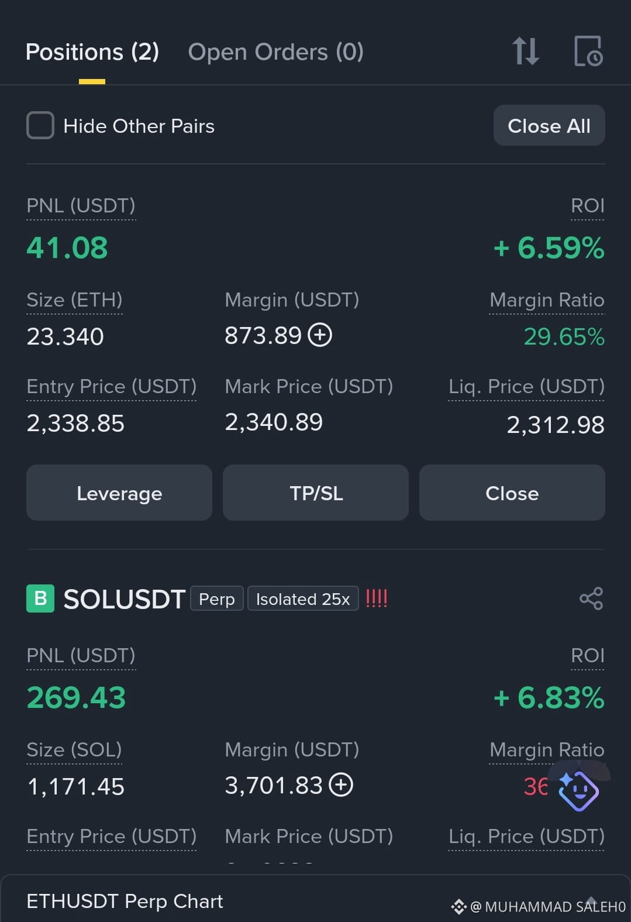Tap the green B badge next to SOLUSDT
Image resolution: width=631 pixels, height=922 pixels.
(40, 598)
